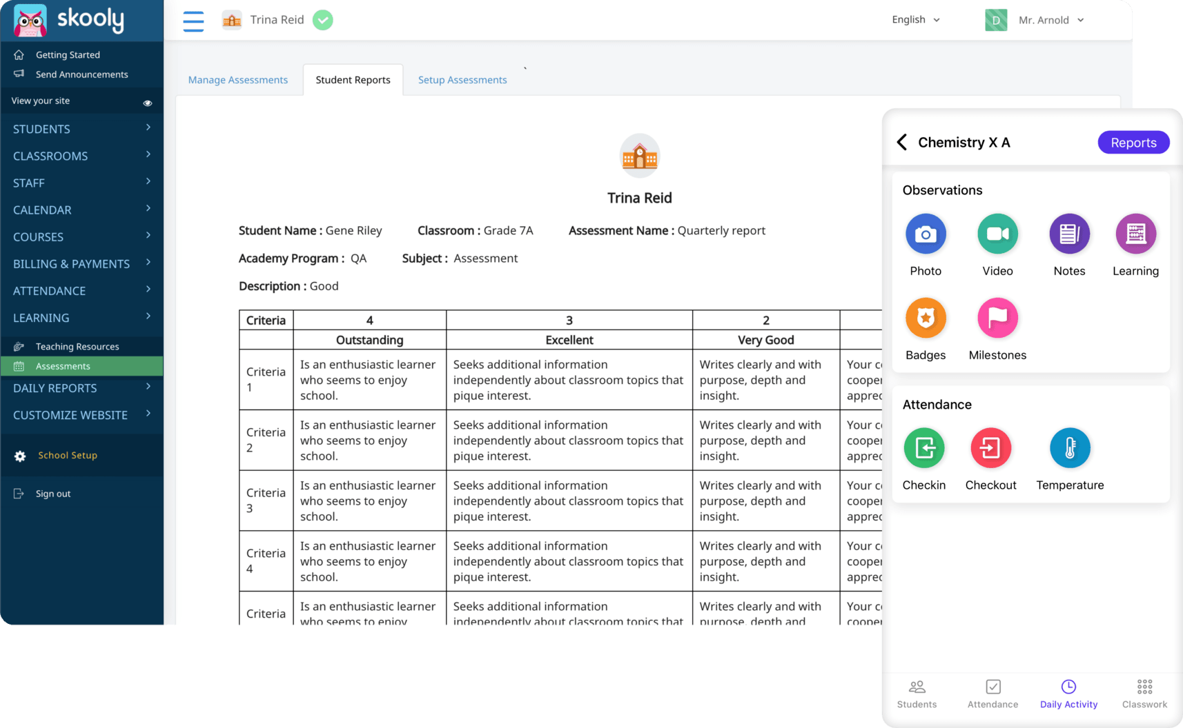Screen dimensions: 1183x728
Task: Select the Checkout attendance icon
Action: tap(990, 447)
